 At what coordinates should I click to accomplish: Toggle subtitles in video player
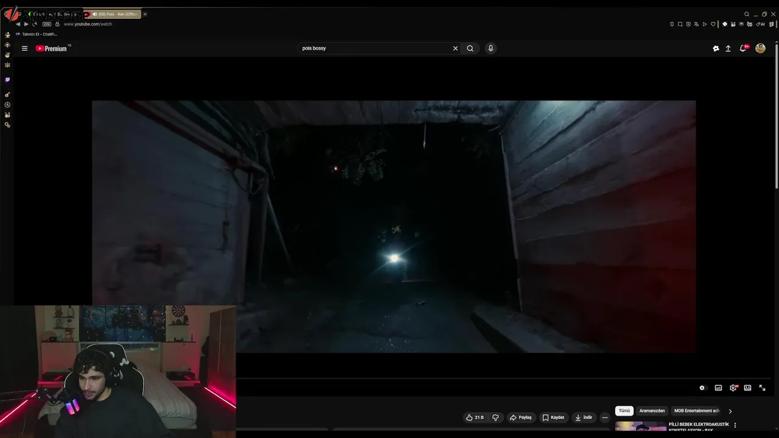[718, 388]
